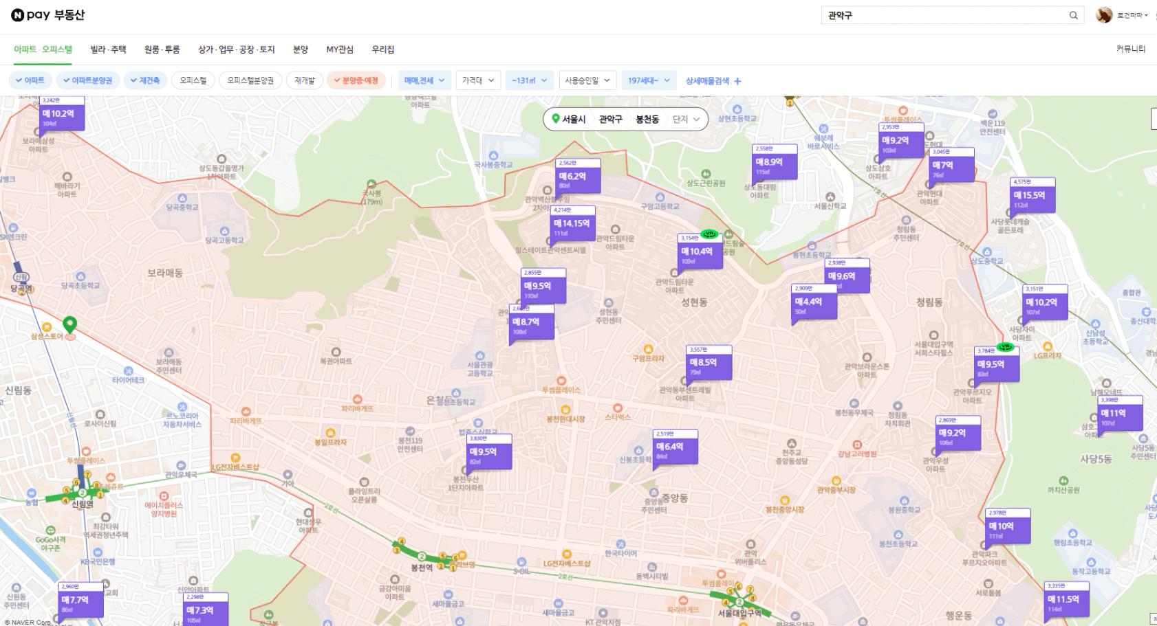Click the plus icon beside 상세매물검색
The height and width of the screenshot is (626, 1157).
[x=737, y=81]
